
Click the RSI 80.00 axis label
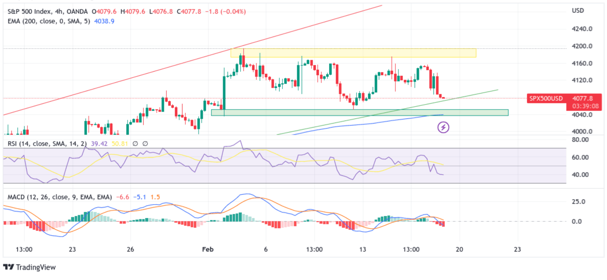tap(580, 140)
